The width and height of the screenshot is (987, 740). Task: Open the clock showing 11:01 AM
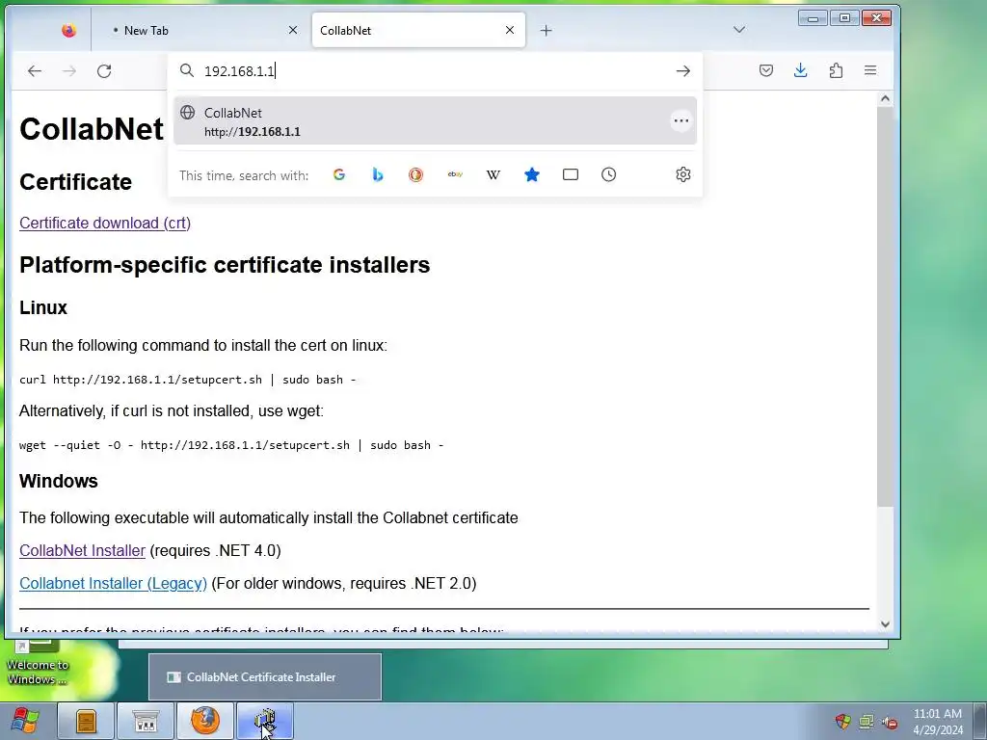[x=937, y=721]
